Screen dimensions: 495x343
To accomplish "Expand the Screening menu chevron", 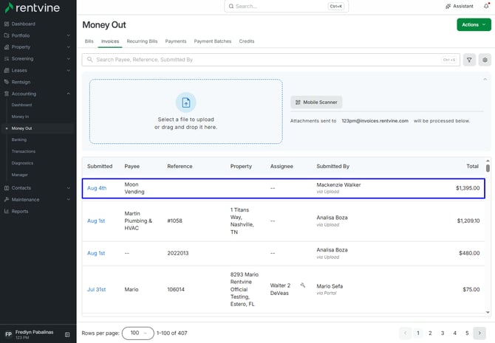I will pos(69,58).
